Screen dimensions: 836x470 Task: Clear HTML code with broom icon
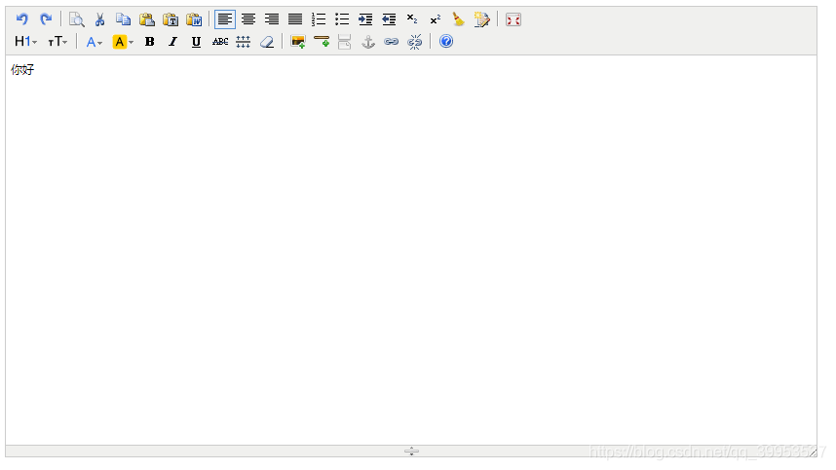point(459,19)
